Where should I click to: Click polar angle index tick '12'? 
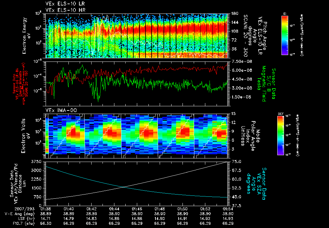(234, 122)
